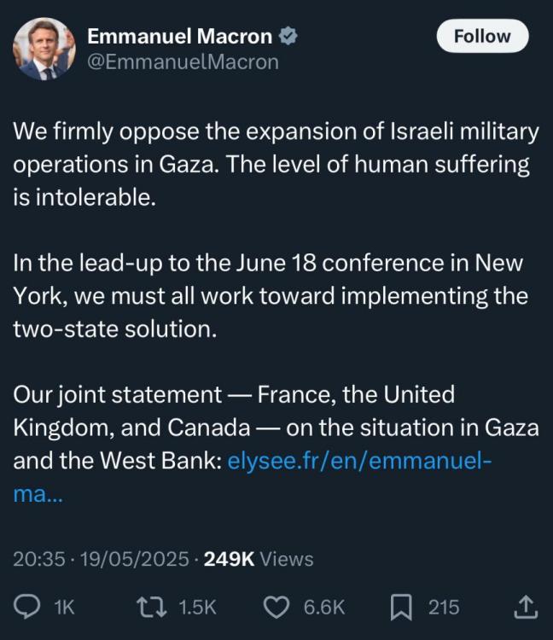553x640 pixels.
Task: Click the 6.6K likes count
Action: click(324, 608)
